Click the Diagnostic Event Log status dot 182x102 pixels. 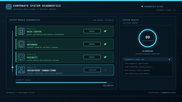pyautogui.click(x=169, y=59)
